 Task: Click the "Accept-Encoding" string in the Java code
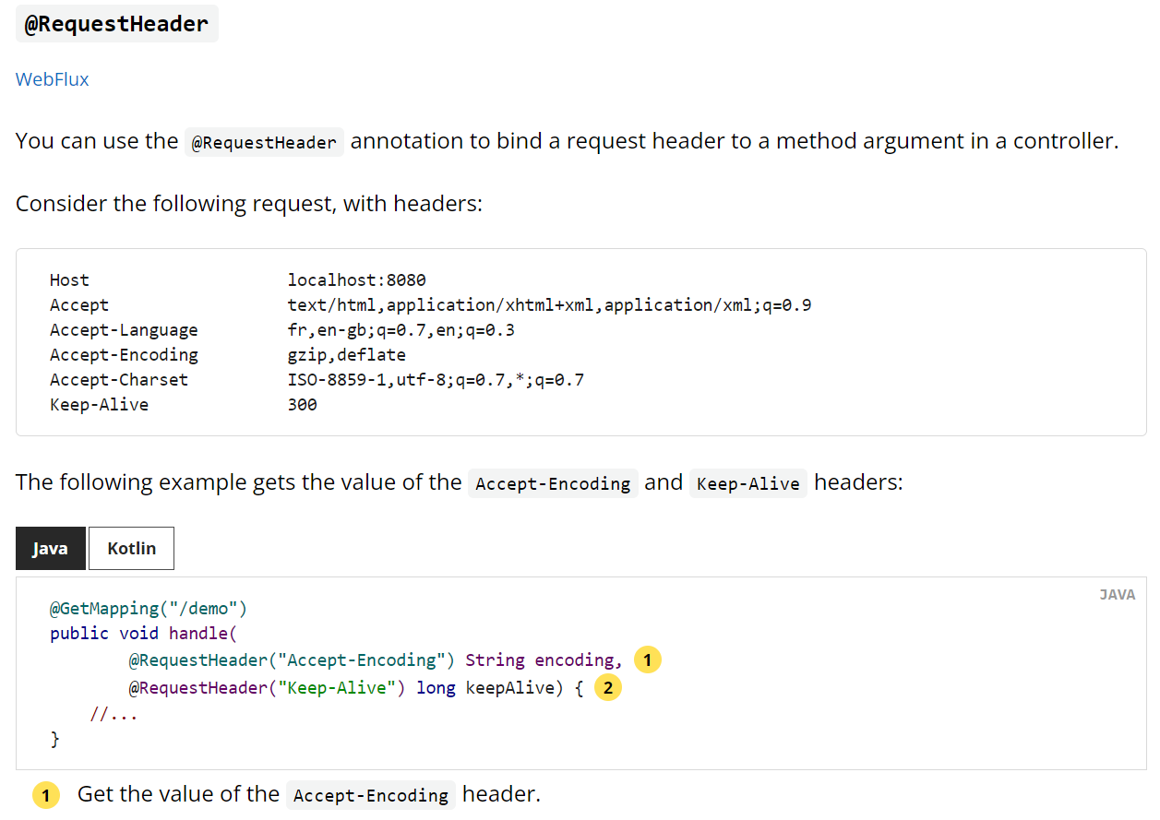click(x=361, y=660)
